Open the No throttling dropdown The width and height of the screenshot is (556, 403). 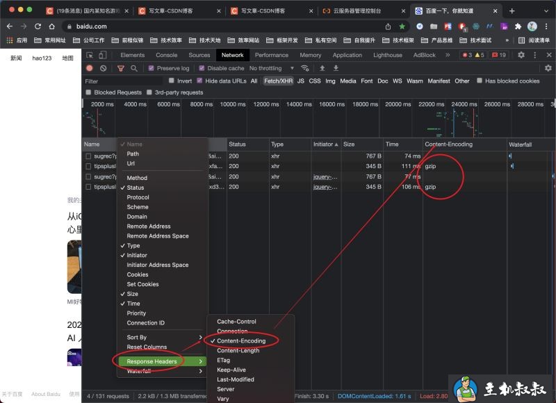click(272, 68)
